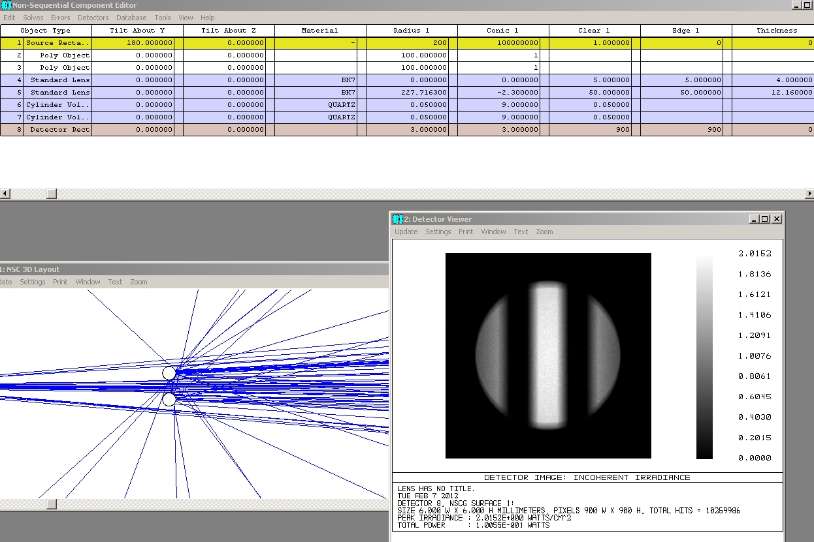This screenshot has width=814, height=542.
Task: Click the grayscale irradiance scale bar
Action: click(704, 356)
